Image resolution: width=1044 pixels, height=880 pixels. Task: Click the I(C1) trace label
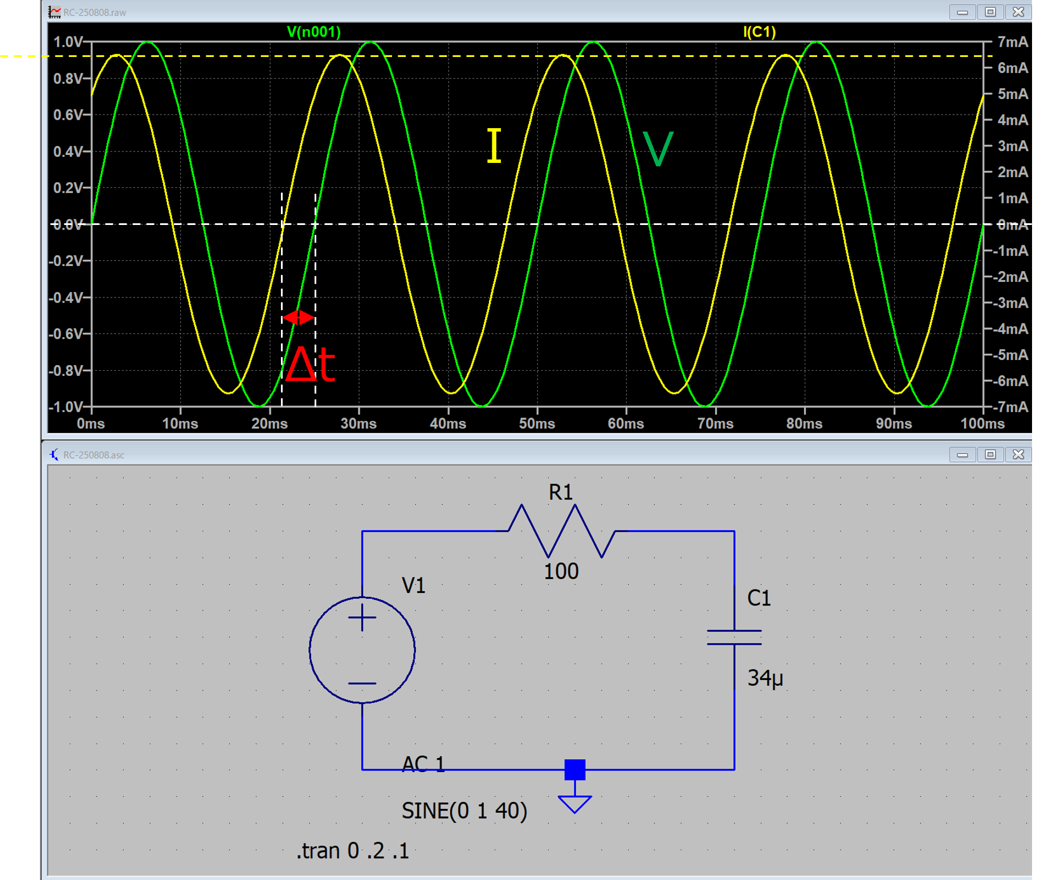(759, 32)
